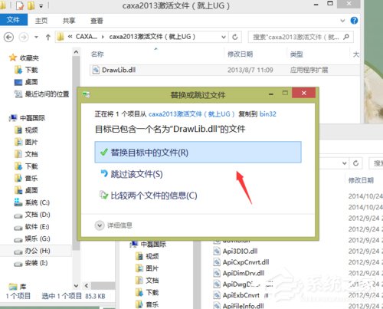The image size is (383, 309).
Task: Open 下载 under favorites
Action: 26,70
